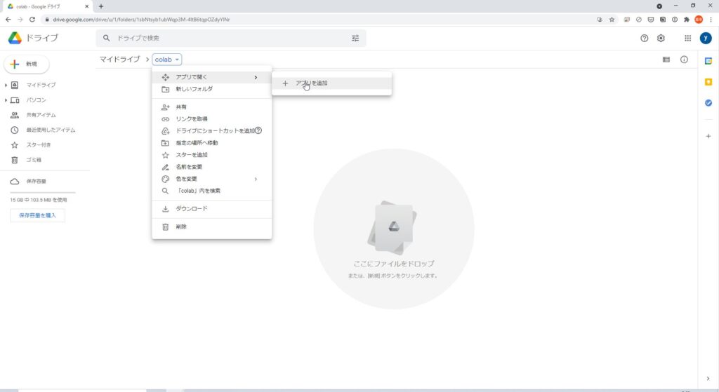
Task: Click the search options filter icon
Action: click(x=355, y=38)
